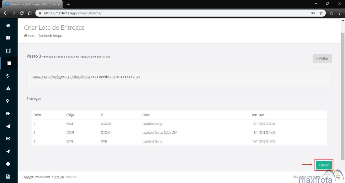The height and width of the screenshot is (183, 345).
Task: Click the document file icon in sidebar
Action: (x=8, y=176)
